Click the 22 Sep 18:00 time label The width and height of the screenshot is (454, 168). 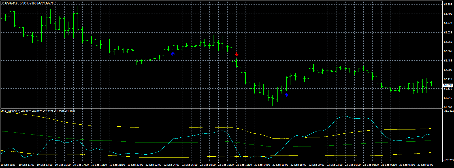[x=298, y=165]
